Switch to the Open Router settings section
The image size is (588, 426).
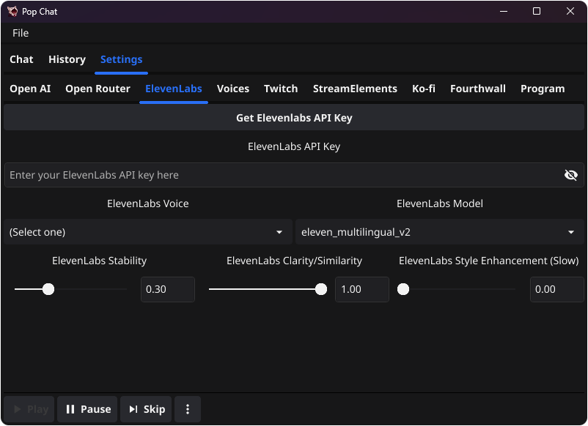(x=98, y=88)
